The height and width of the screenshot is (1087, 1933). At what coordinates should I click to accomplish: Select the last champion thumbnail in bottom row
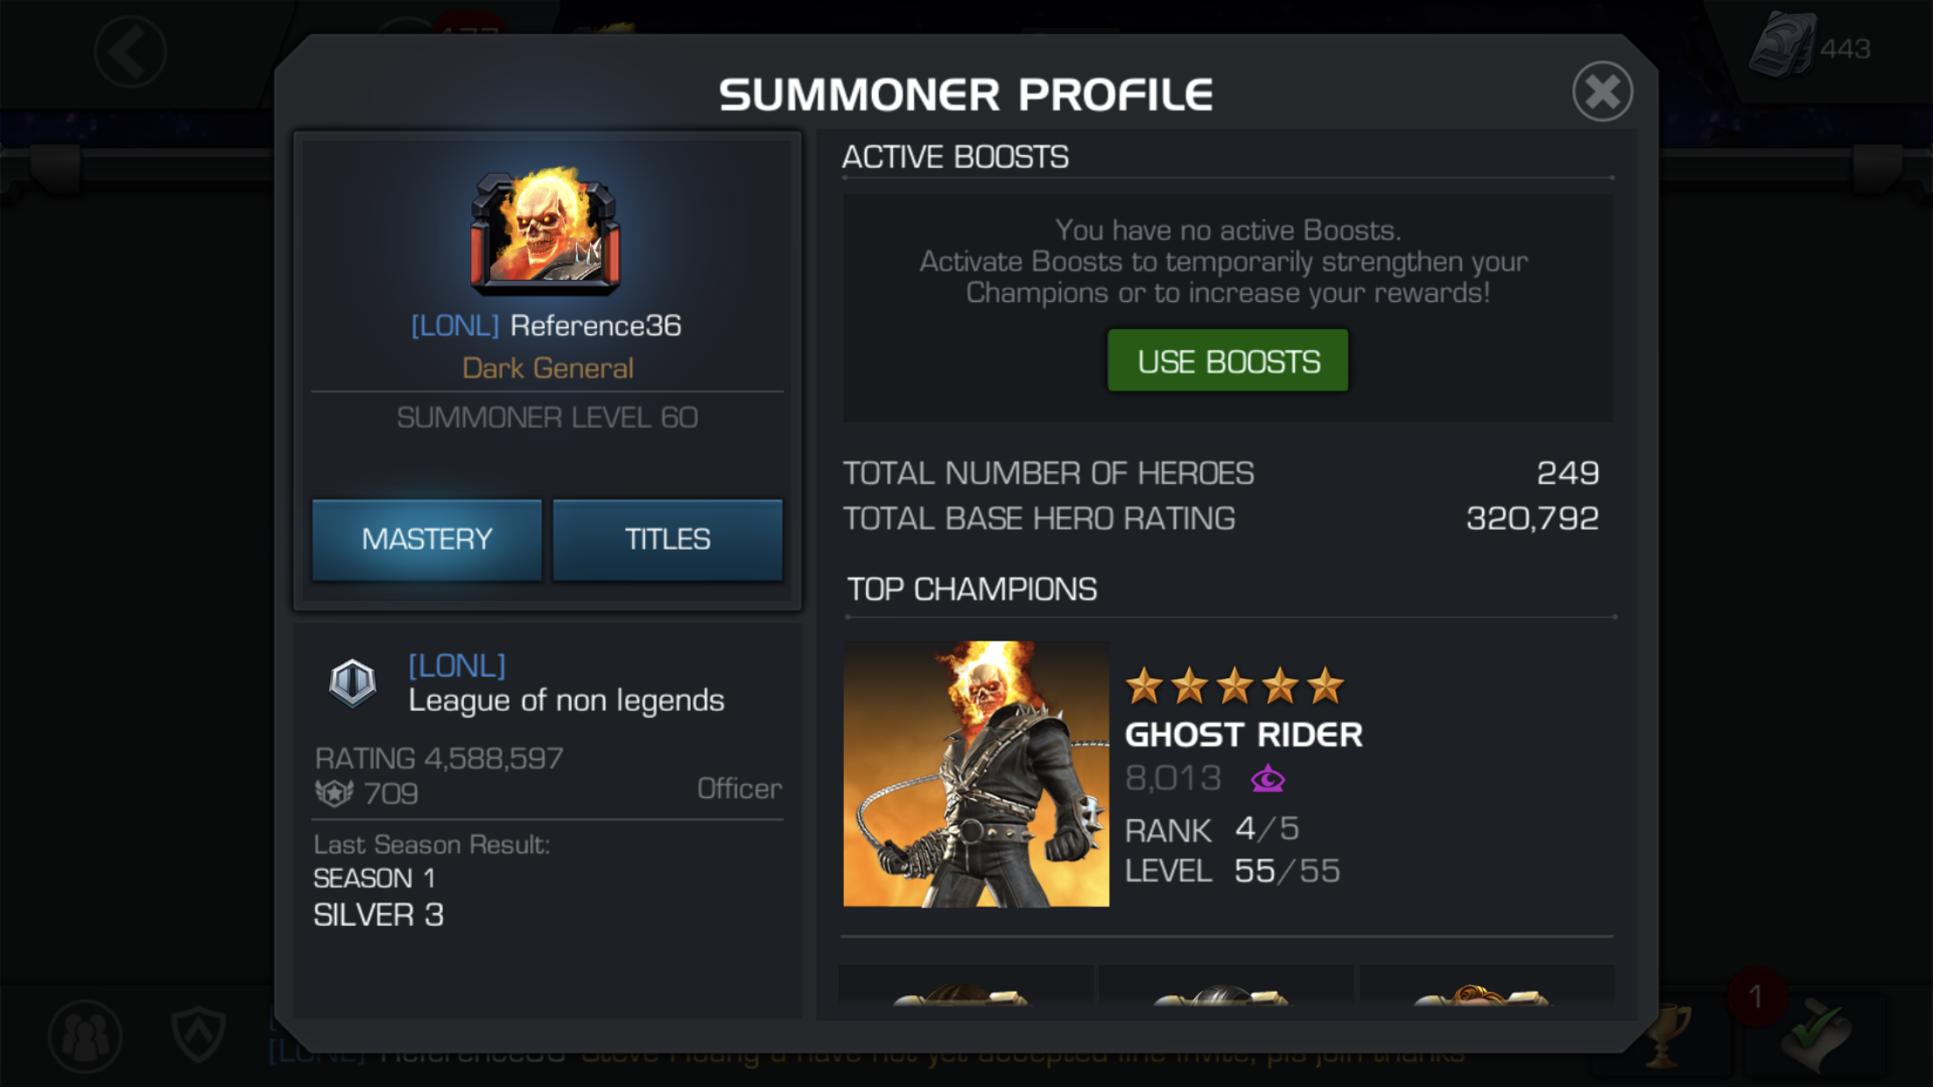[x=1486, y=985]
